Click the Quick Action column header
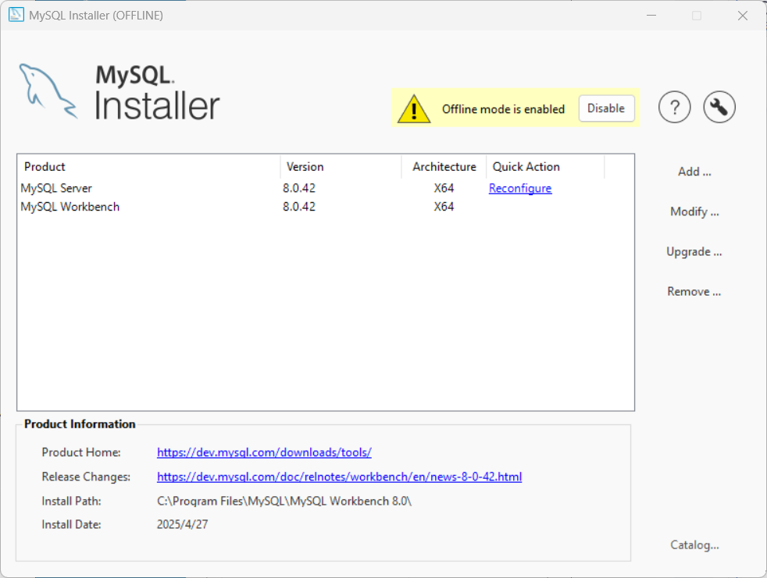 545,167
